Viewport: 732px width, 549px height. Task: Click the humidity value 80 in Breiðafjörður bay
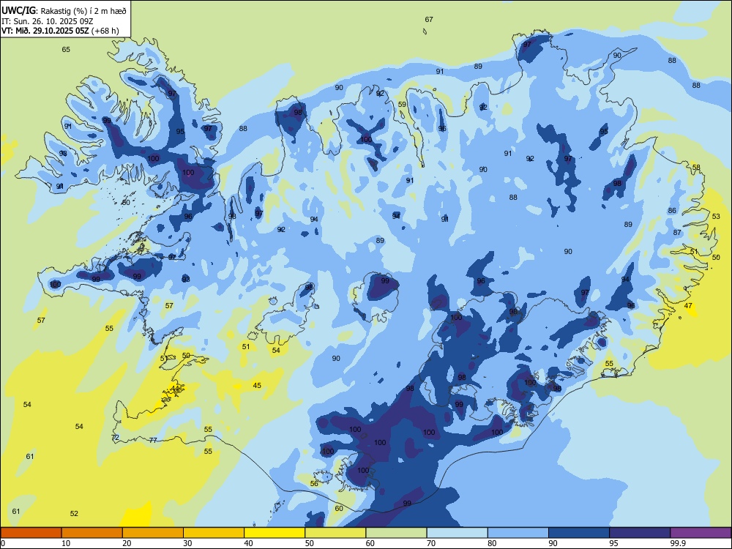point(126,203)
